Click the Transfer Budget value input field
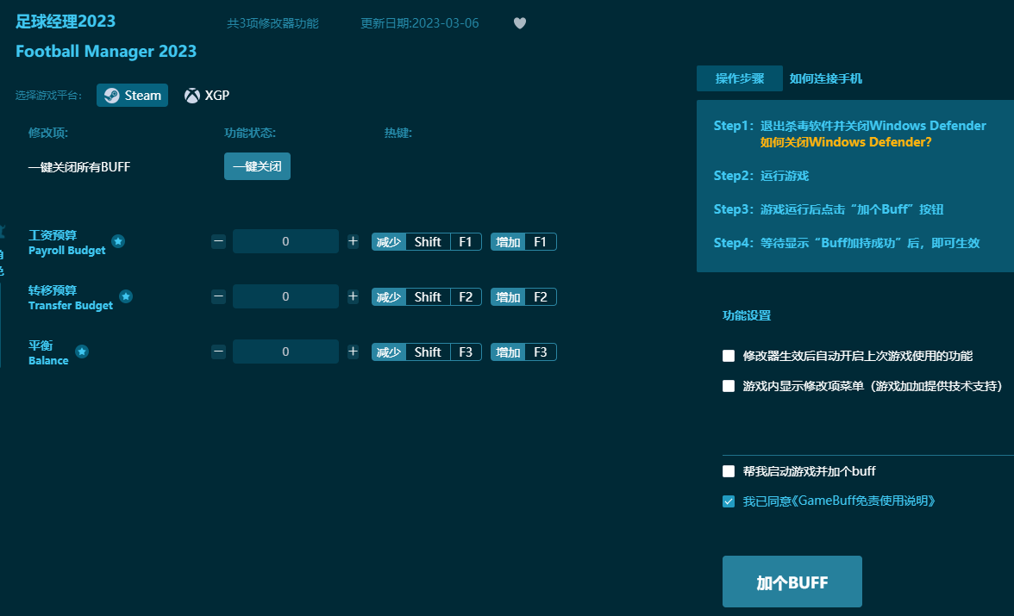 point(285,296)
